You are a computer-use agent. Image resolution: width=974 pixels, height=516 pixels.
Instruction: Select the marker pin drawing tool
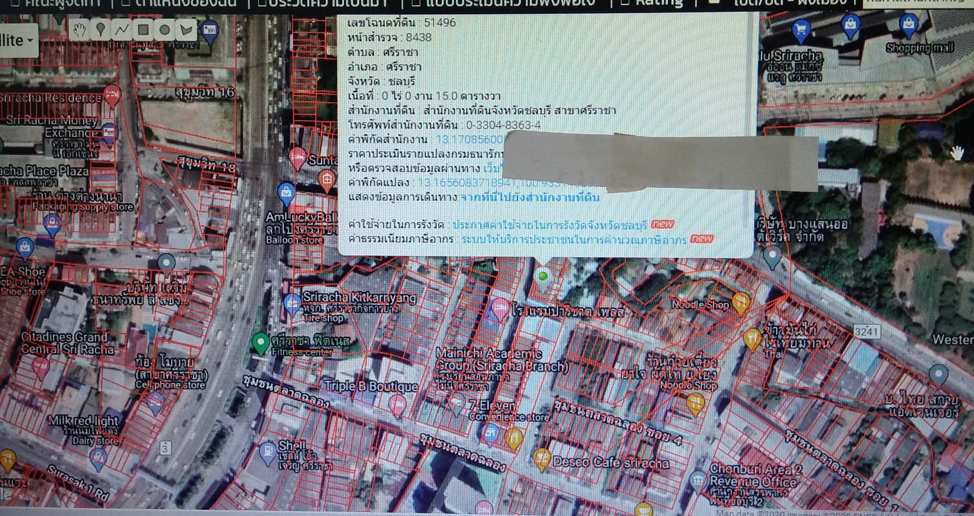(100, 29)
